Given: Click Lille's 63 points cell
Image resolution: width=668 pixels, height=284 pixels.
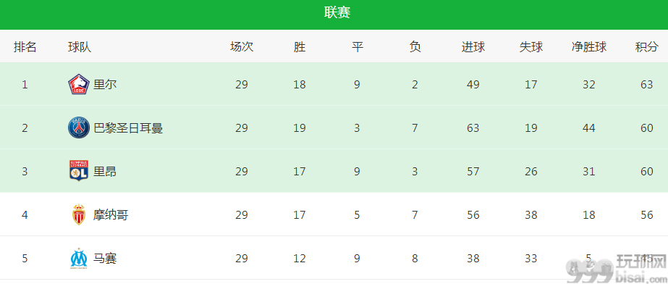Looking at the screenshot, I should pyautogui.click(x=646, y=85).
